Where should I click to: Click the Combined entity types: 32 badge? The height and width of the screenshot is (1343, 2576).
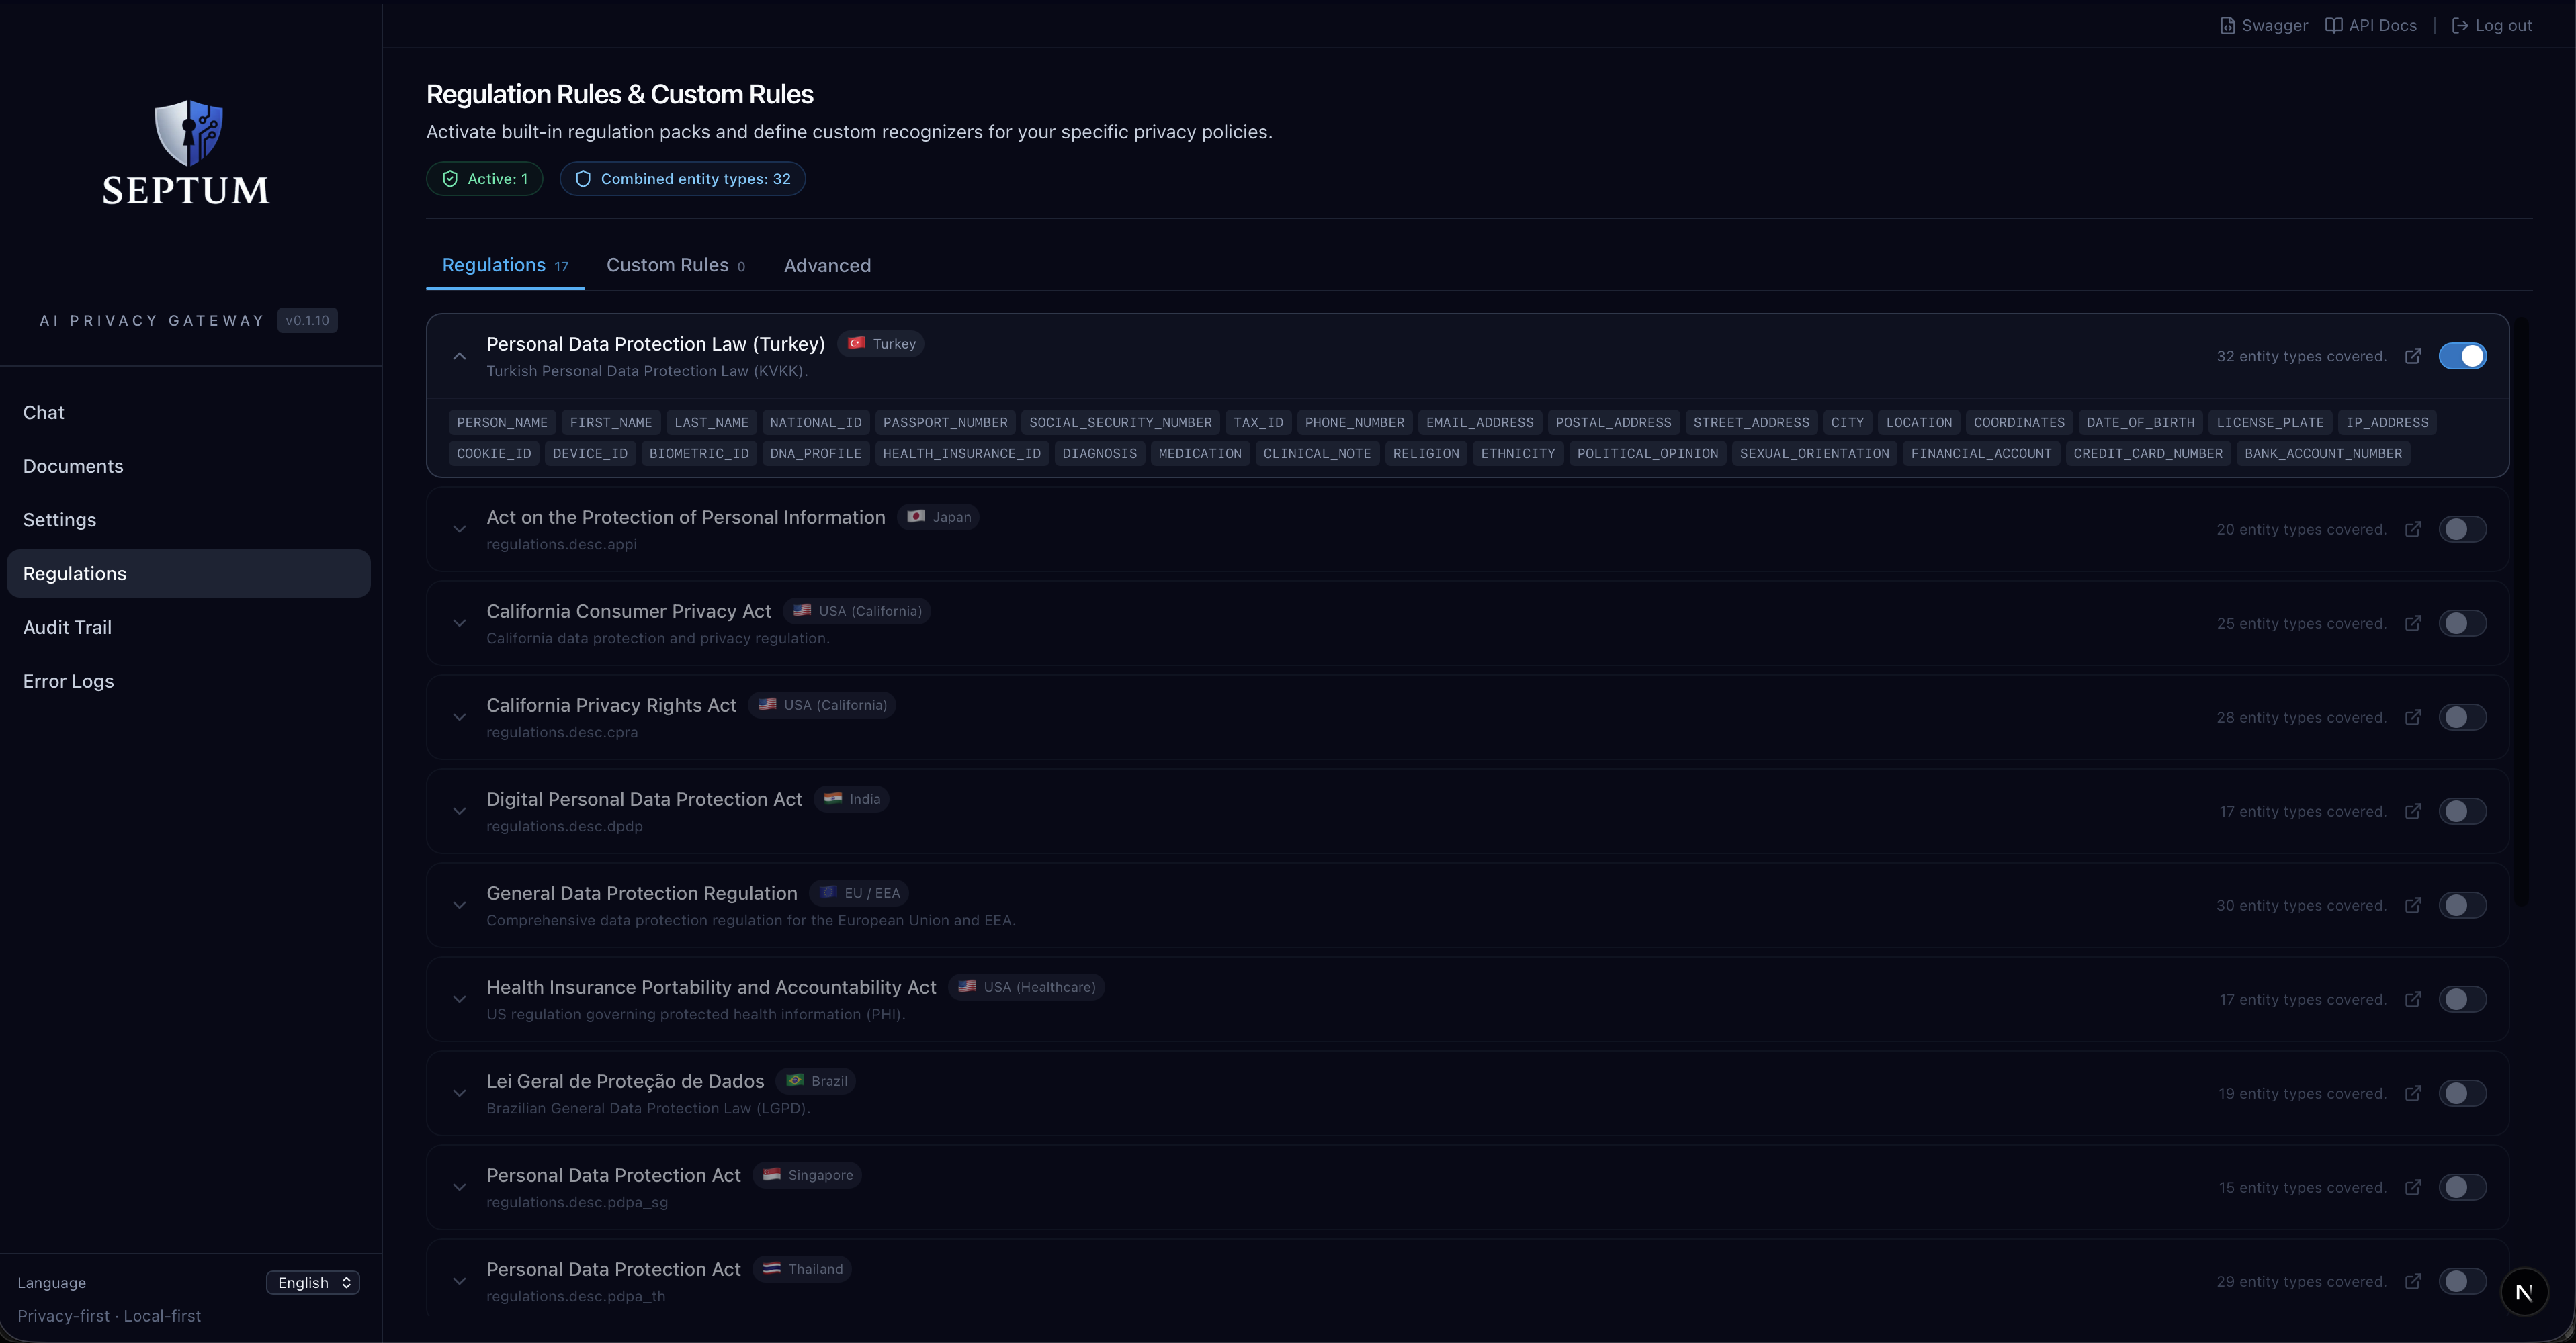683,179
